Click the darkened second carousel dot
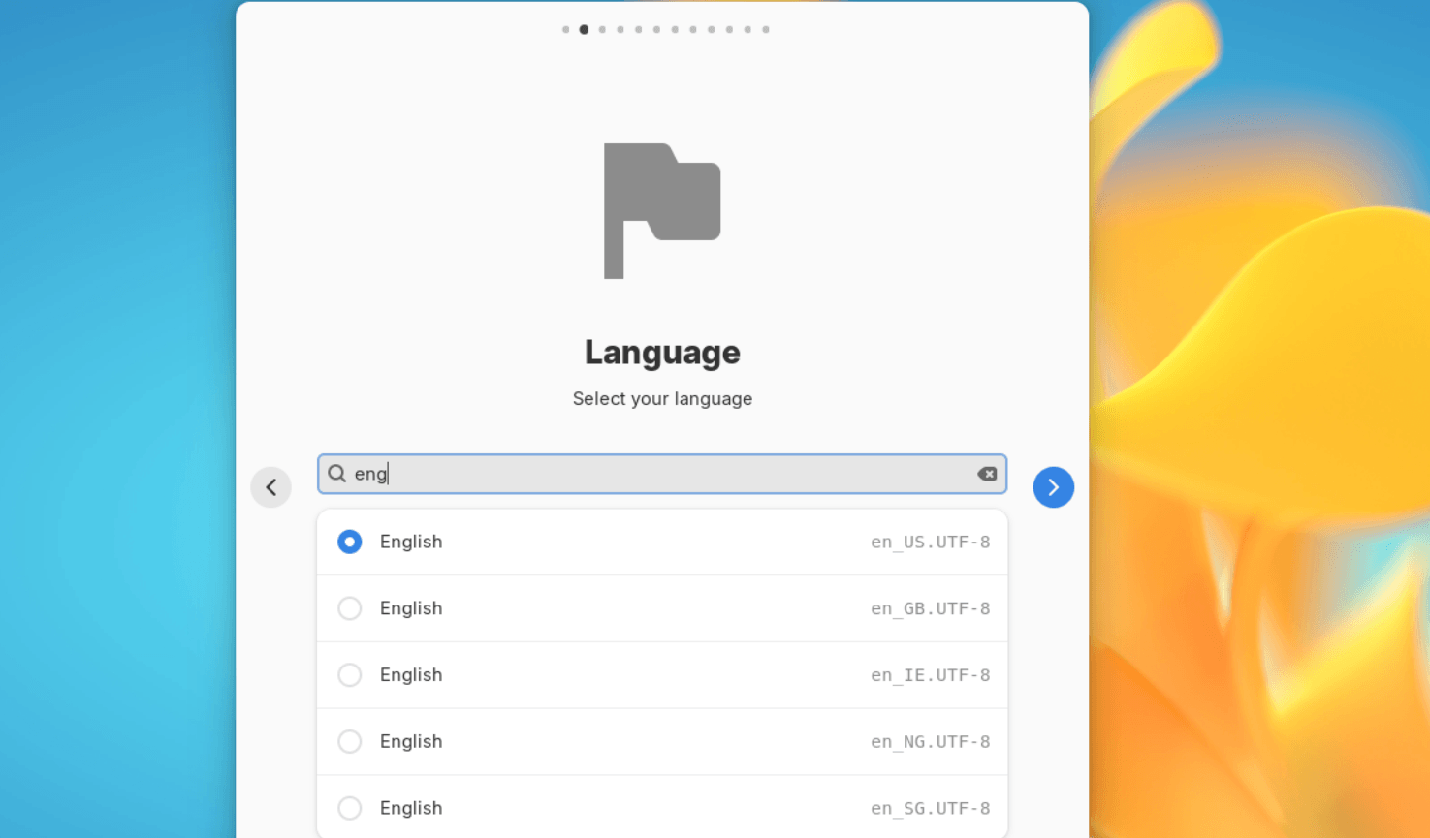This screenshot has width=1430, height=838. click(584, 29)
